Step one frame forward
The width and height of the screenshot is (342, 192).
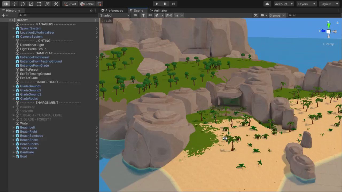(x=173, y=4)
